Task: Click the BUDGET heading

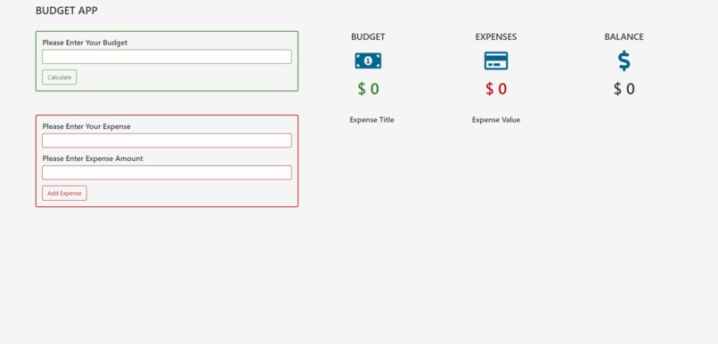Action: pyautogui.click(x=368, y=37)
